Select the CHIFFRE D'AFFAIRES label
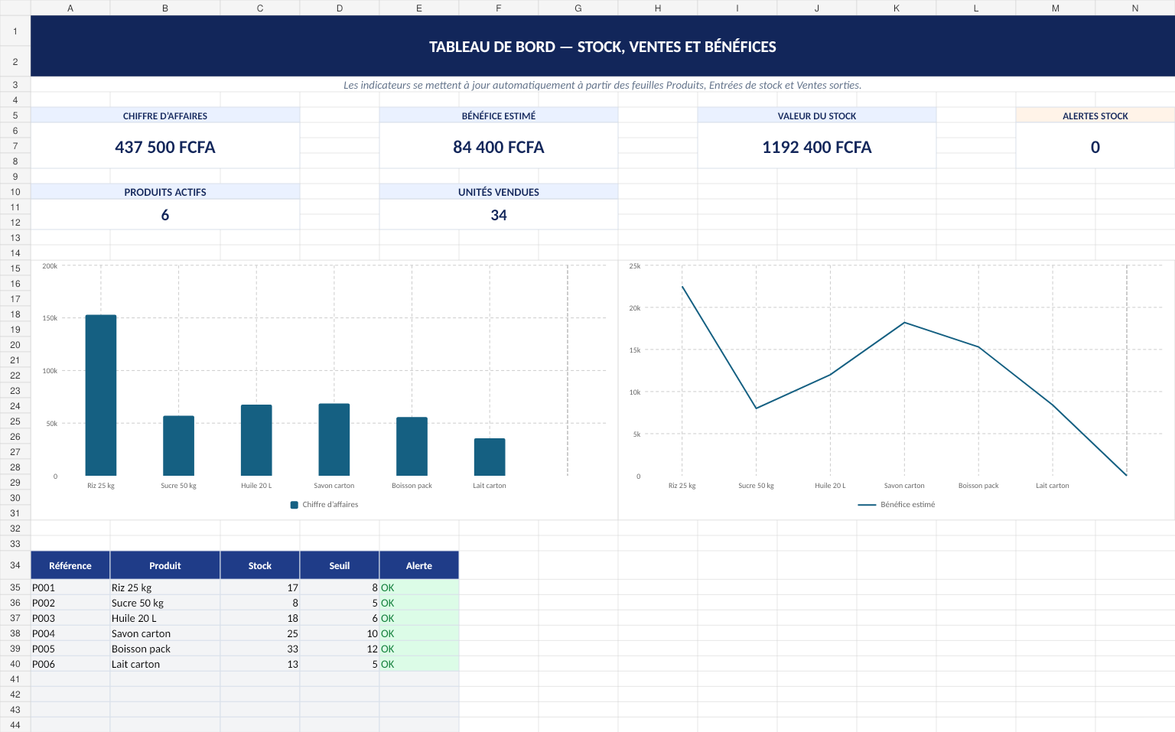1175x732 pixels. click(x=165, y=115)
